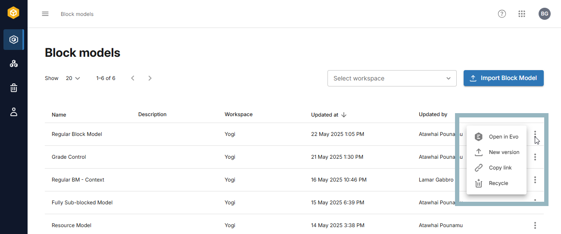Open three-dot menu for Grade Control row

point(535,157)
